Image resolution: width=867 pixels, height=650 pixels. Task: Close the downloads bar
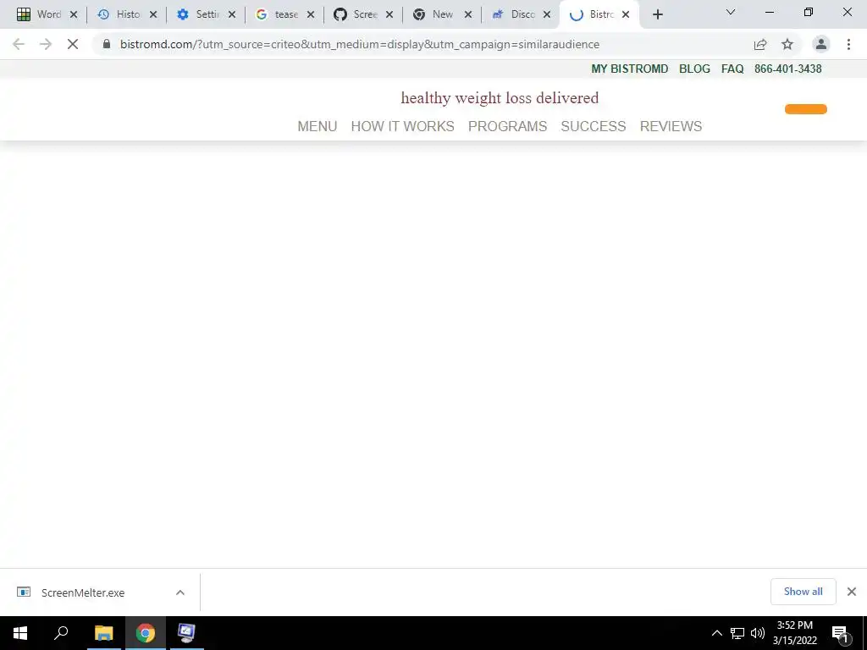(x=852, y=592)
